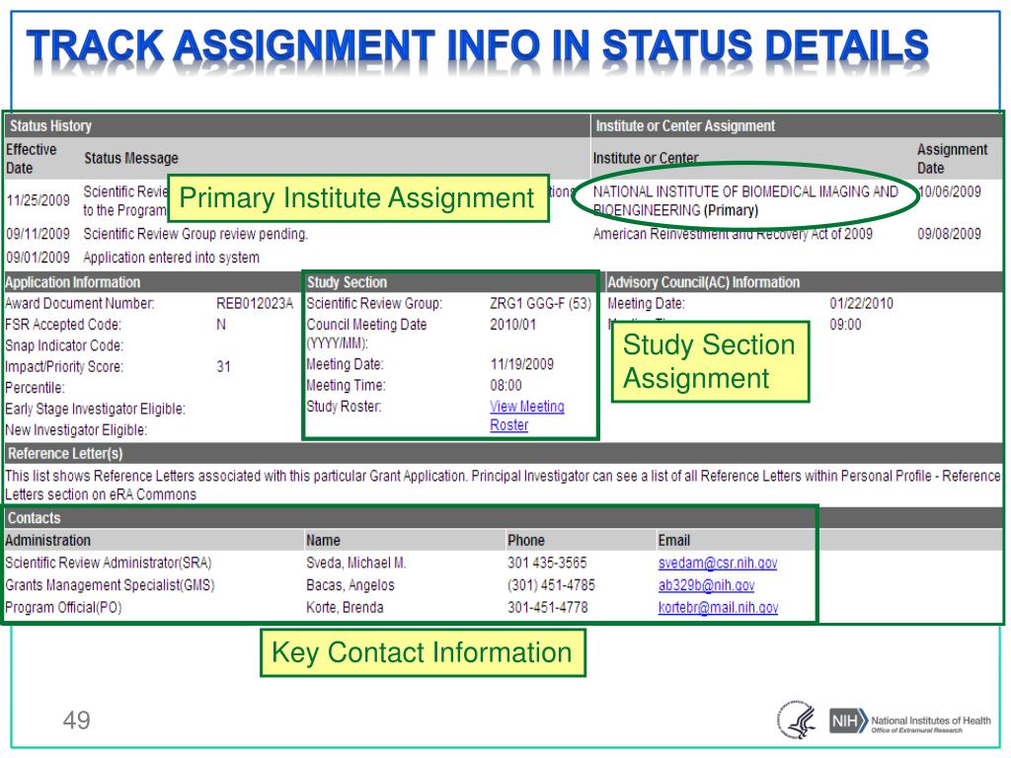Click the 09/01/2009 effective date
1011x758 pixels.
(39, 258)
